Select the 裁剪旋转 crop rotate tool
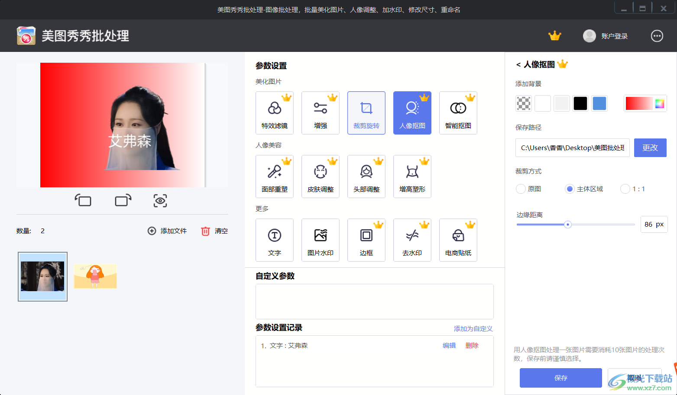677x395 pixels. pyautogui.click(x=366, y=113)
